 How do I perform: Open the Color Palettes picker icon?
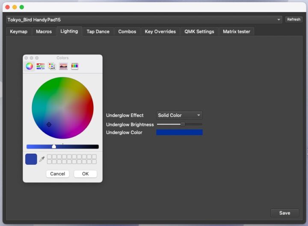coord(52,66)
